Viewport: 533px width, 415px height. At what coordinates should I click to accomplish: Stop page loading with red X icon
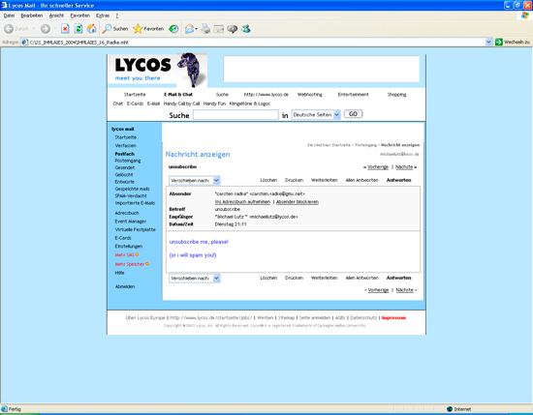point(65,29)
